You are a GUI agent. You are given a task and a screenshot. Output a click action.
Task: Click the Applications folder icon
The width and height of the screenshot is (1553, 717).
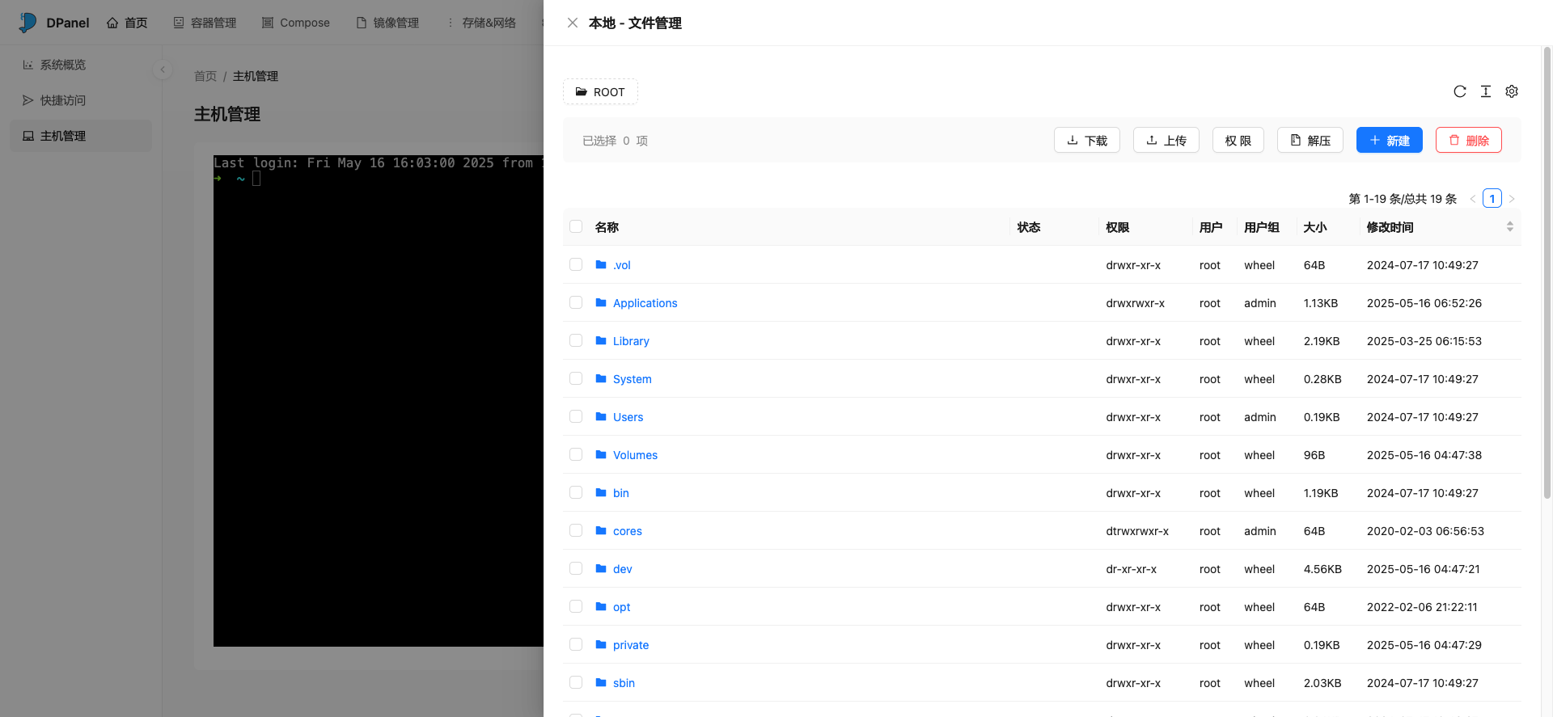[601, 302]
